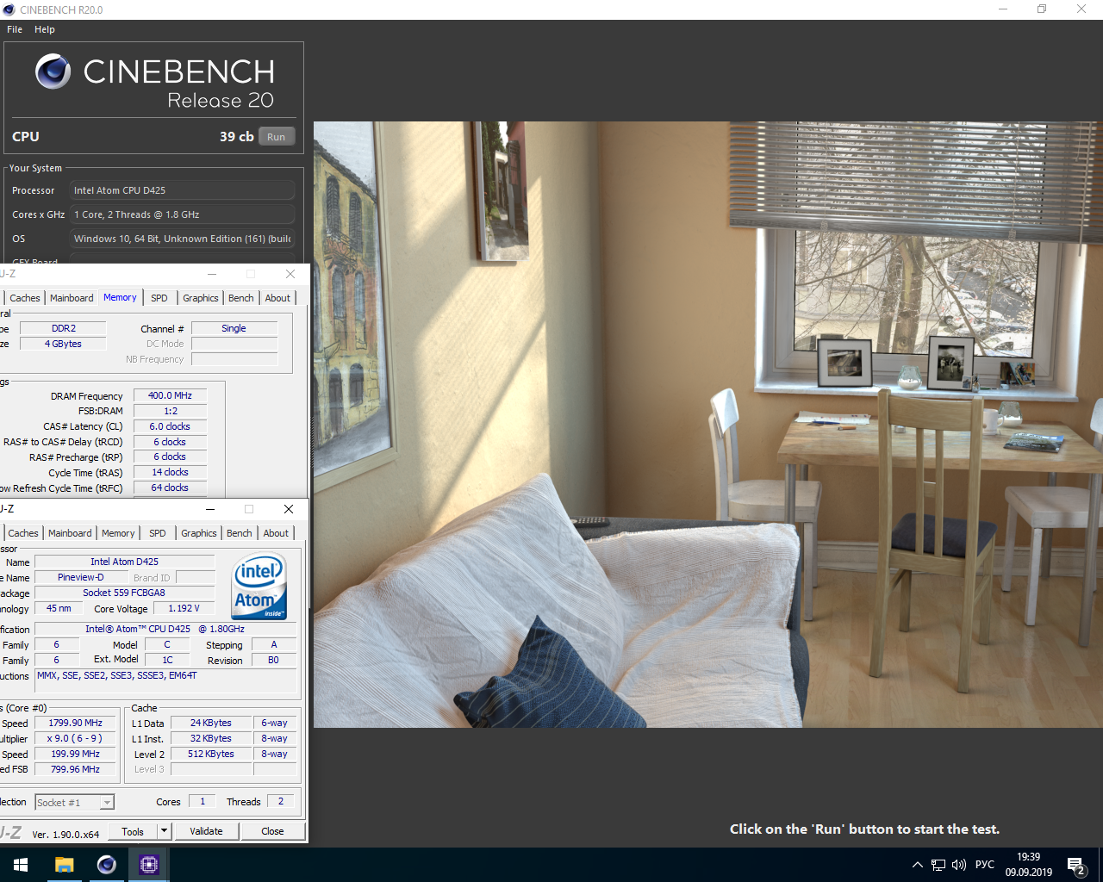Click the Cinebench logo icon in header

[53, 71]
